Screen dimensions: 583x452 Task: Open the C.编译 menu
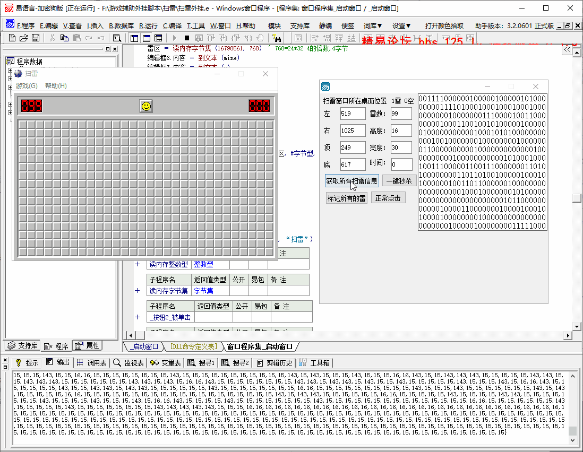pos(173,25)
